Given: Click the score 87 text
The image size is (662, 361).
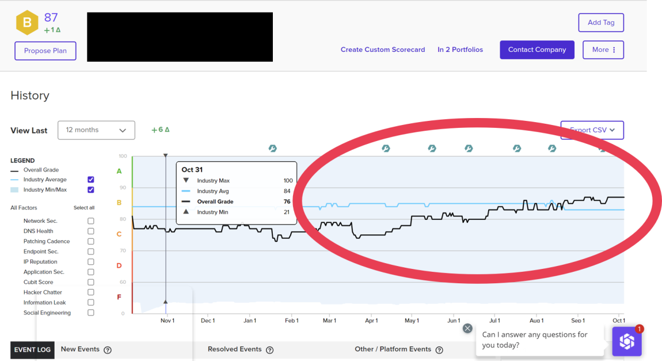Looking at the screenshot, I should click(51, 17).
